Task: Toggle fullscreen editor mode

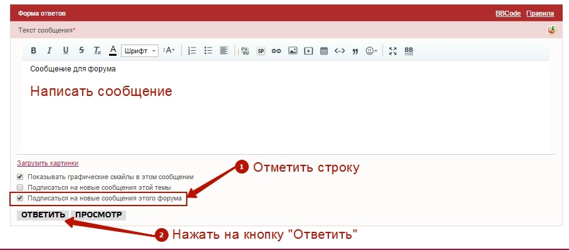Action: (393, 51)
